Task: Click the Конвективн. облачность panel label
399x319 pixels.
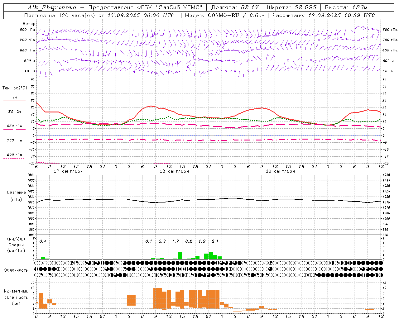Action: click(16, 298)
